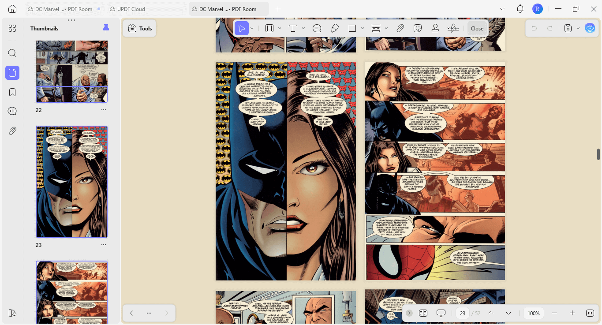Select the text highlight tool
The image size is (602, 325).
269,28
